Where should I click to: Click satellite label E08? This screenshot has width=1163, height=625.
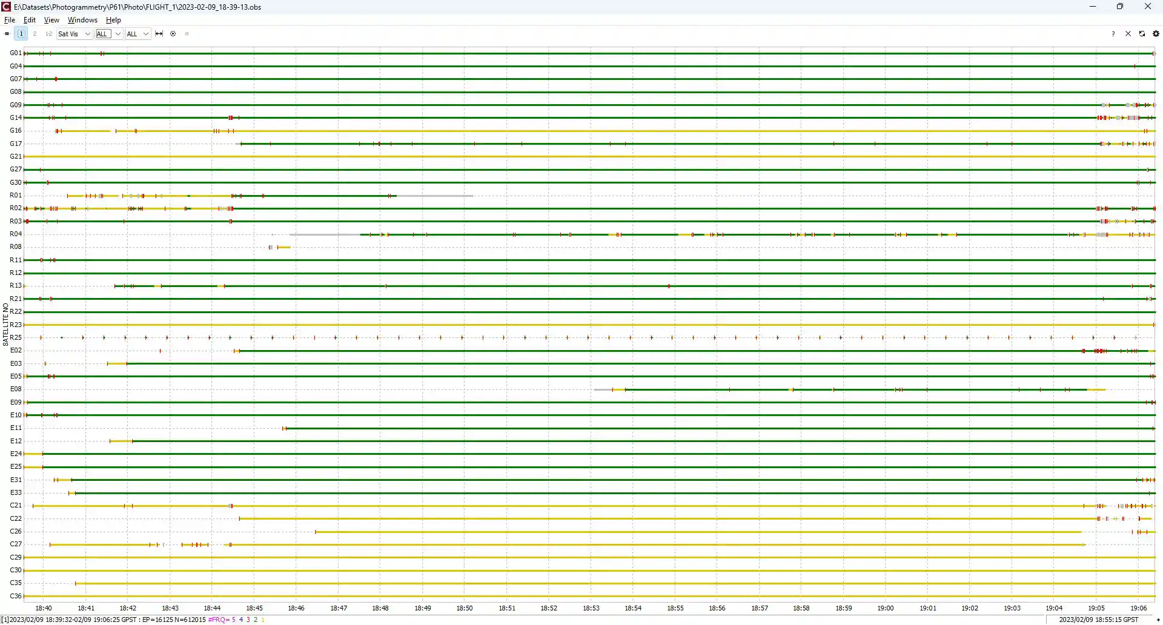click(x=16, y=389)
